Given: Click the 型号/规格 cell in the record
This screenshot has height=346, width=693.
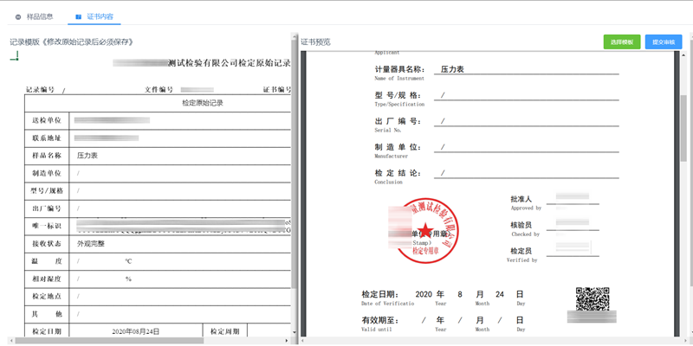Looking at the screenshot, I should [x=180, y=191].
